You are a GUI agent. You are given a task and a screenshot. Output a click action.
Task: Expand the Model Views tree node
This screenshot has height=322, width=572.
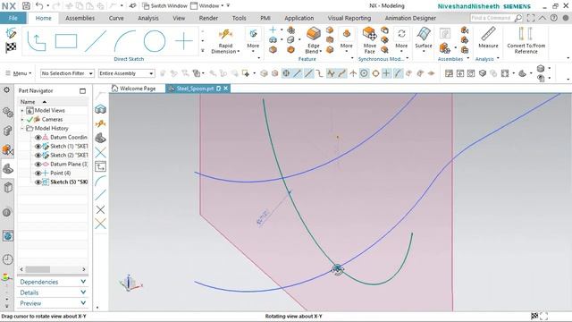tap(21, 110)
